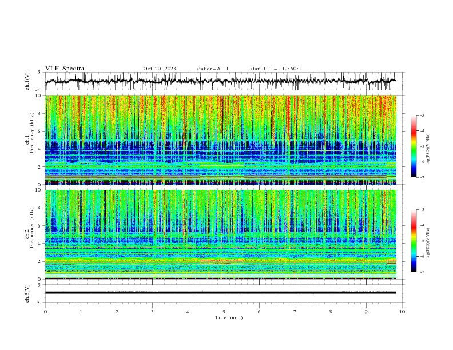Click time axis tick label '5'
This screenshot has width=453, height=350.
(224, 312)
